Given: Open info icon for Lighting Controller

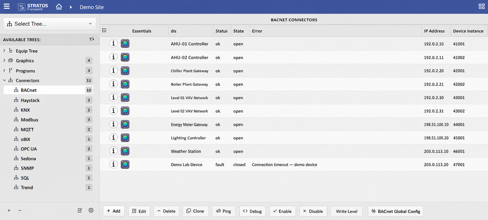Looking at the screenshot, I should (x=113, y=138).
